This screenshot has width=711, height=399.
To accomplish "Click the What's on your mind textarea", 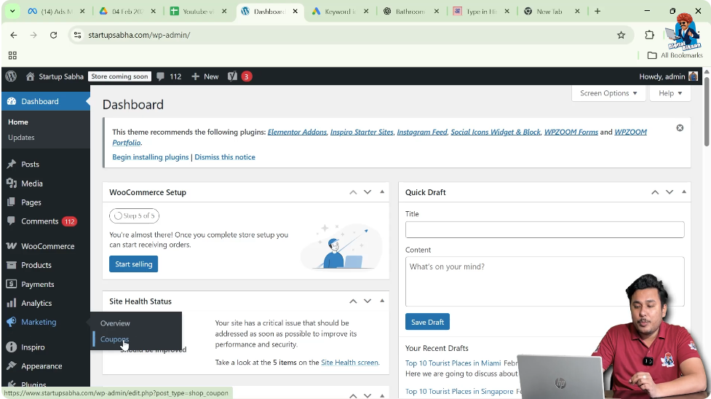I will [544, 282].
